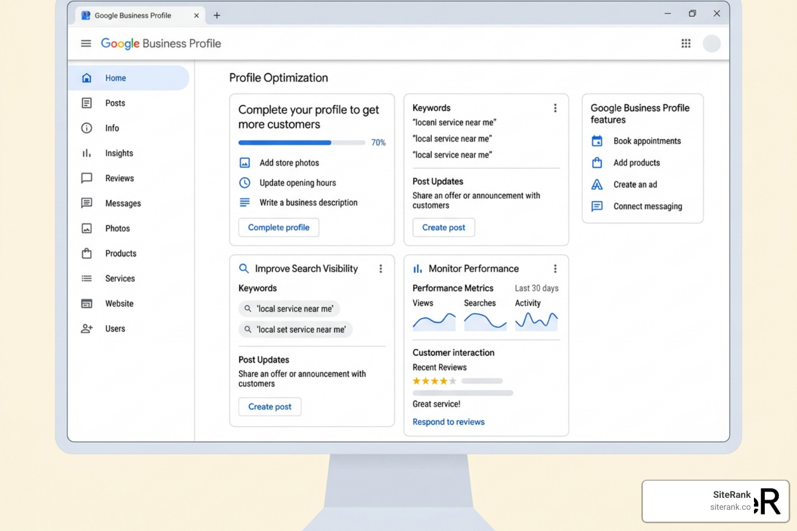Close the Google Business Profile tab
The image size is (797, 531).
coord(196,16)
